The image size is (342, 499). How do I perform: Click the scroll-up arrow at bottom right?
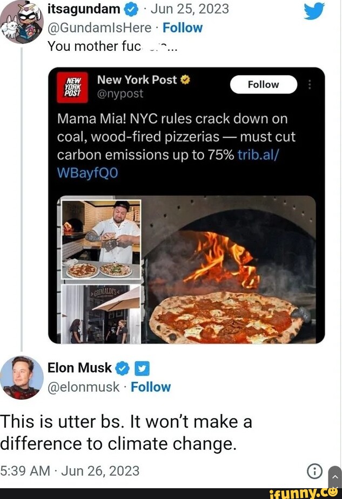(334, 478)
